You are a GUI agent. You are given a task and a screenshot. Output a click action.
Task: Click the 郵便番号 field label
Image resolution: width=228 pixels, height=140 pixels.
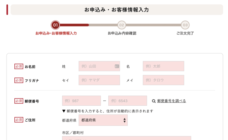32,101
